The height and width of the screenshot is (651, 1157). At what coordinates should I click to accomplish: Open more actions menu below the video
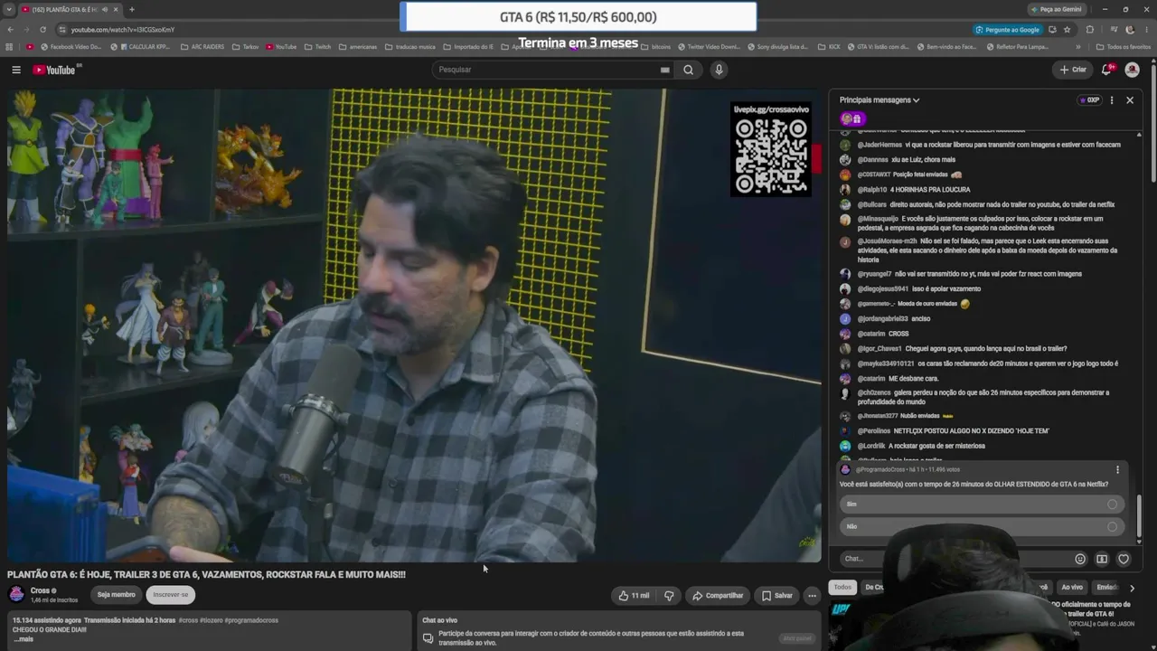pyautogui.click(x=812, y=596)
